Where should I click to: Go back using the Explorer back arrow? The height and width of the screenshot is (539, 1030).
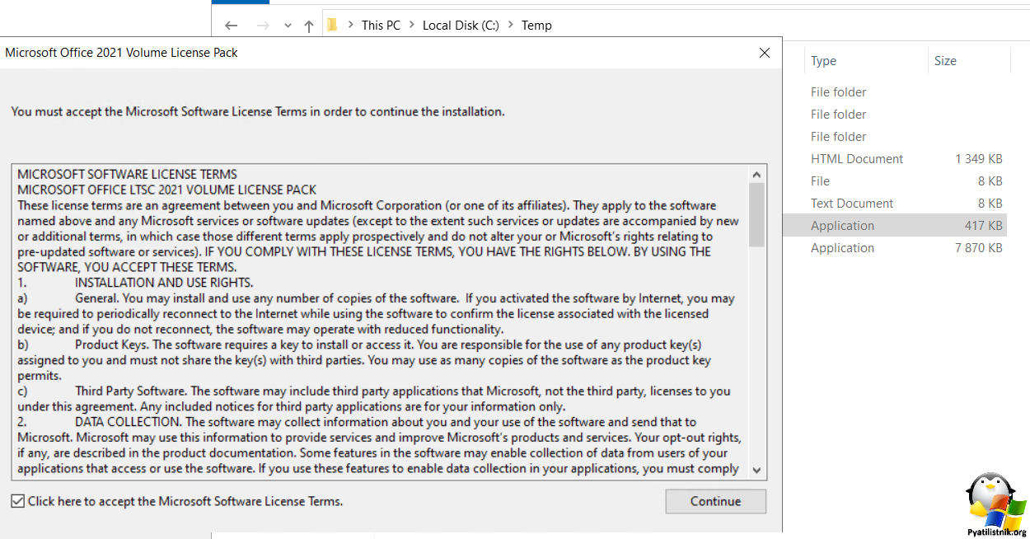point(231,26)
